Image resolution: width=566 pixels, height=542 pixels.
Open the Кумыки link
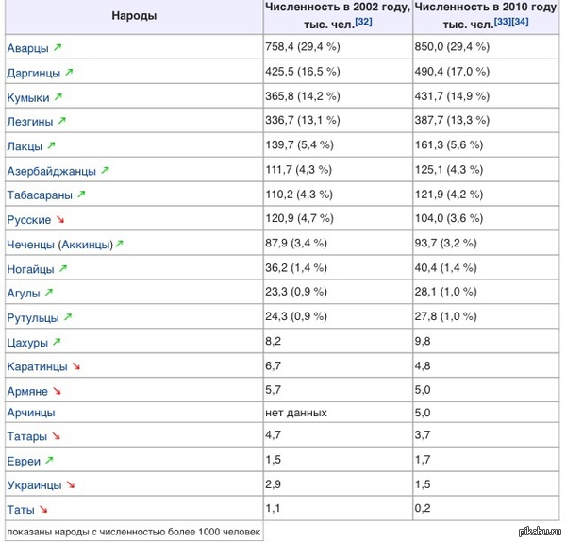coord(27,96)
